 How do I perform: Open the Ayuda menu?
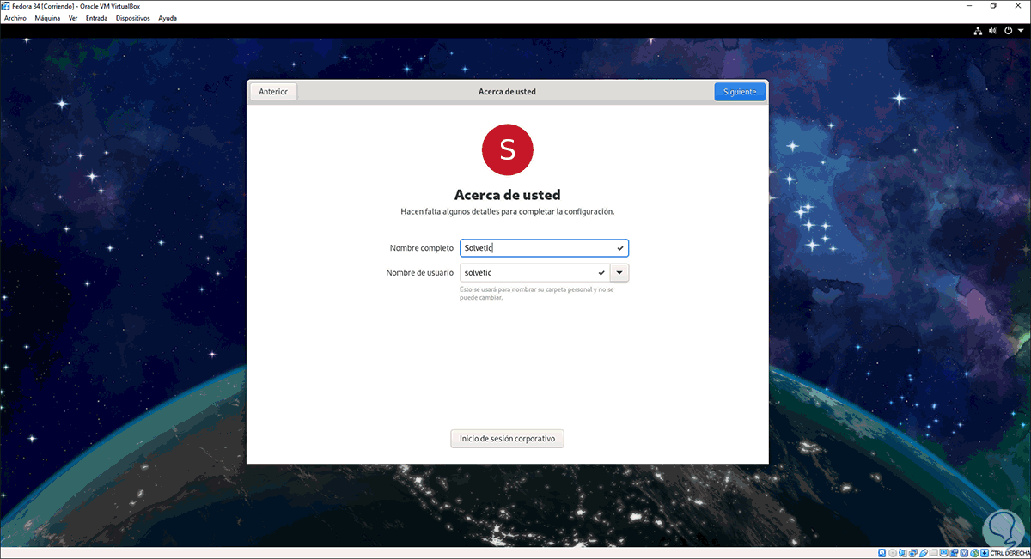tap(168, 17)
